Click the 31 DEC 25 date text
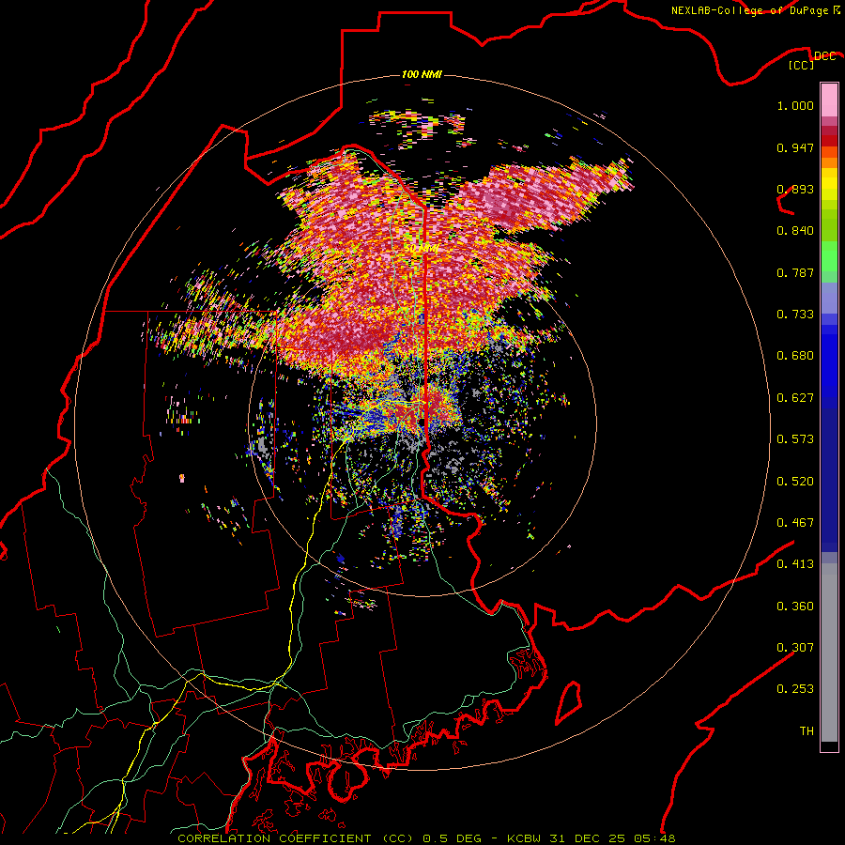This screenshot has height=845, width=845. click(587, 838)
